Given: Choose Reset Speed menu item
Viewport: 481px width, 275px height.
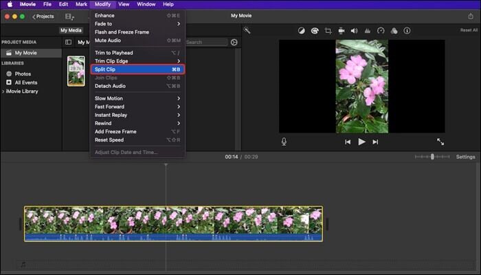Looking at the screenshot, I should [137, 140].
